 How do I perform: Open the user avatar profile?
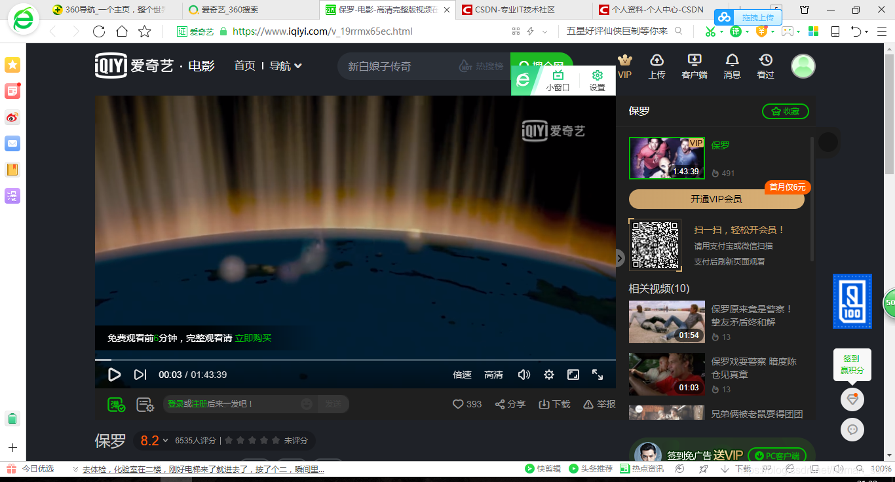click(803, 66)
